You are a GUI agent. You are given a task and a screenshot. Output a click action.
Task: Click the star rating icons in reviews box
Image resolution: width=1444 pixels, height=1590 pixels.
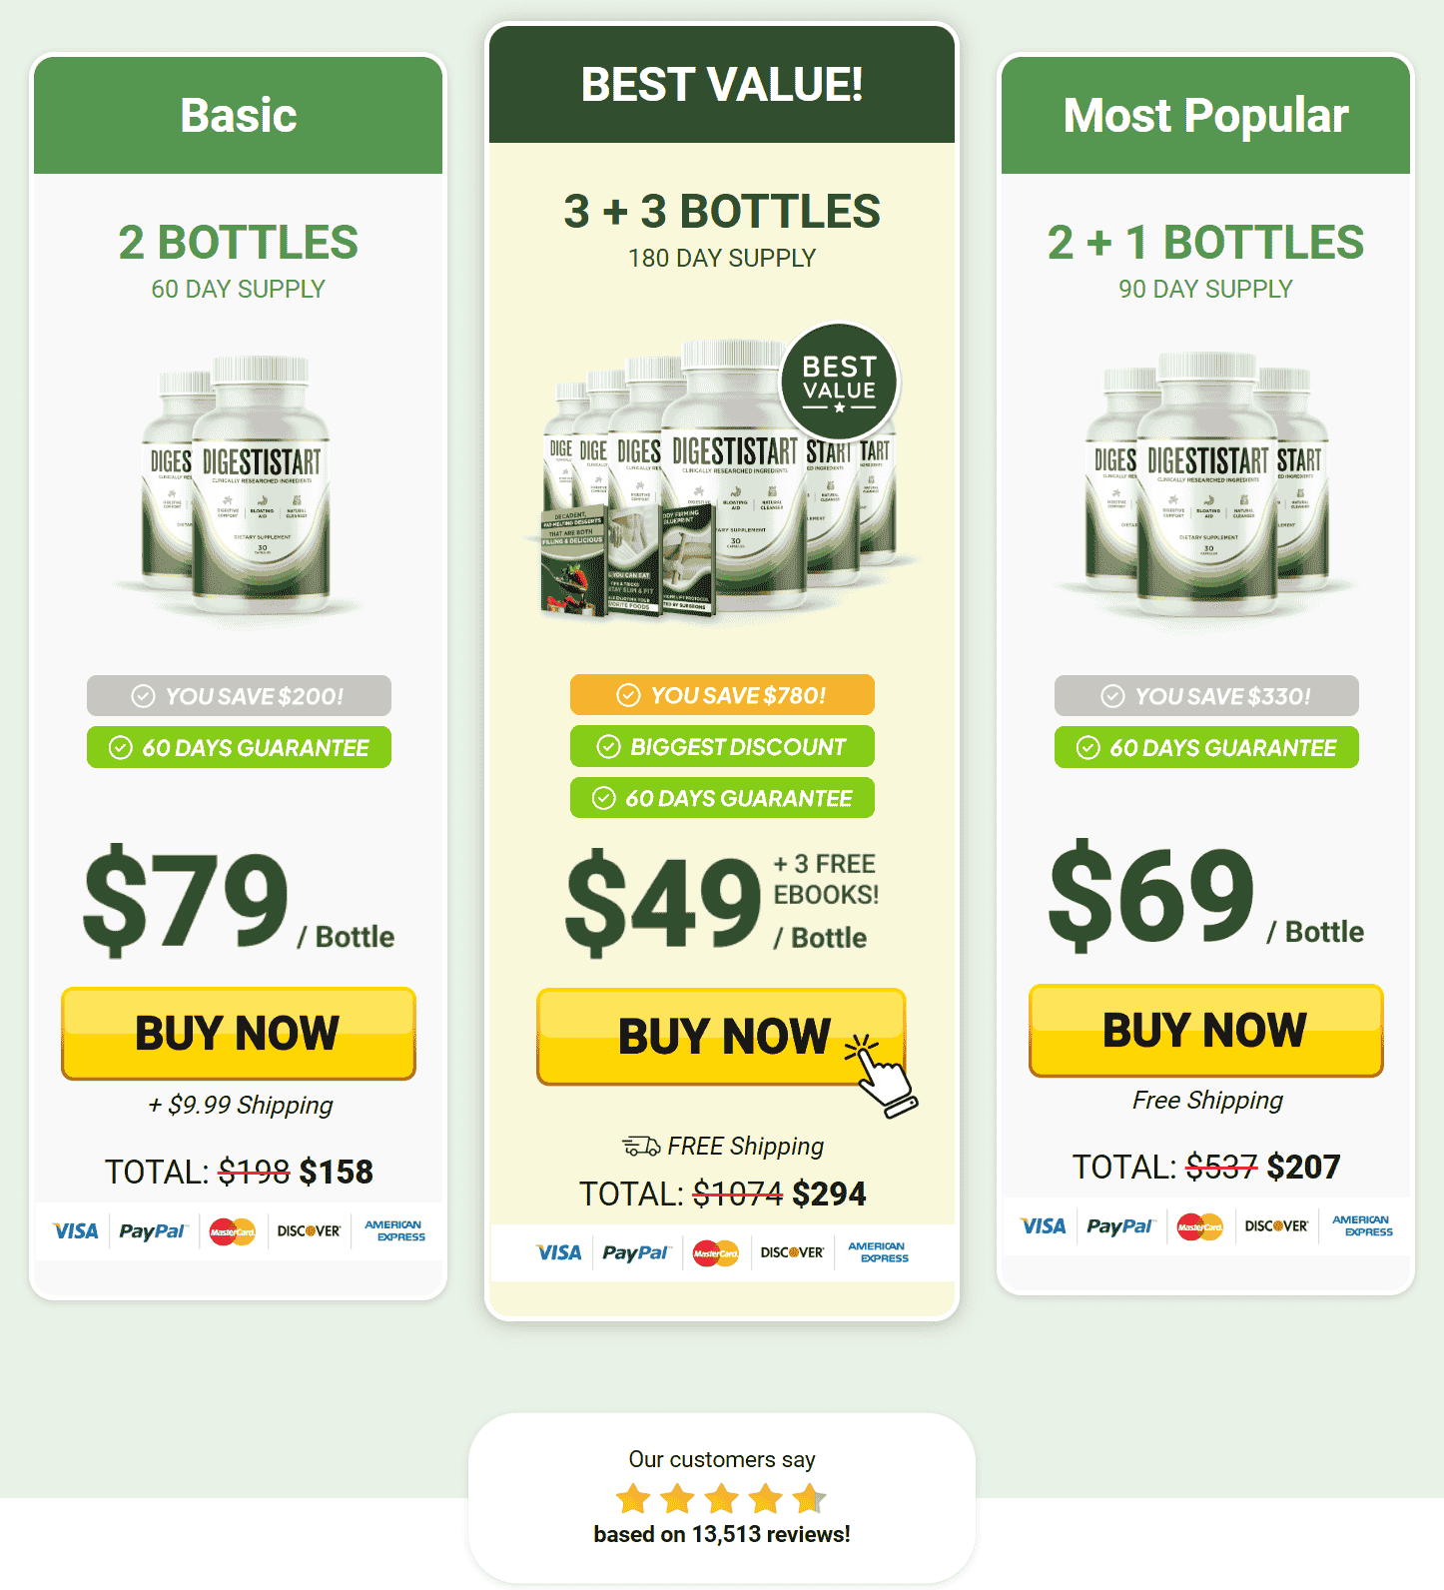(x=722, y=1498)
